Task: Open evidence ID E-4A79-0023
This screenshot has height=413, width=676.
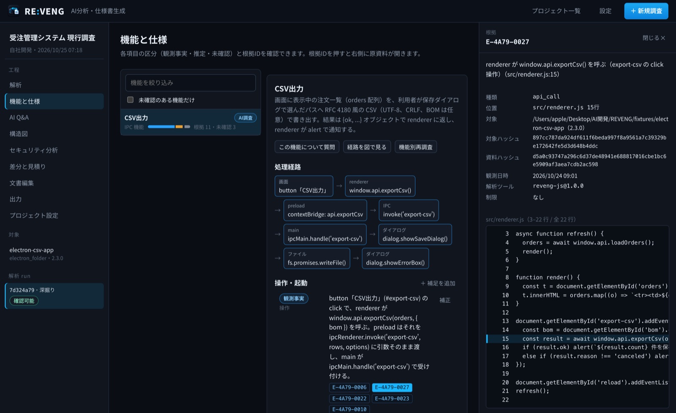Action: pos(392,399)
